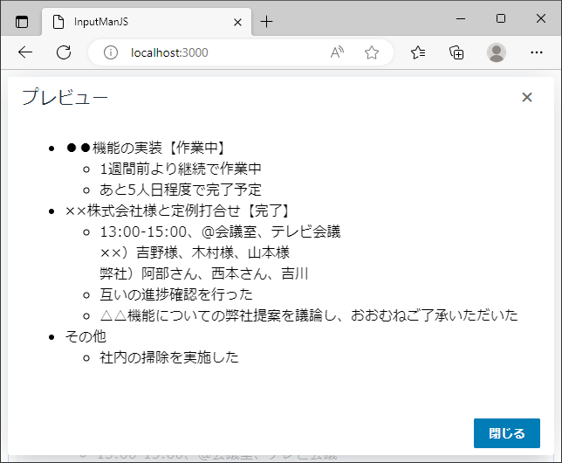Click text 13:00-15:00、@会議室、テレビ会議
562x463 pixels.
click(x=220, y=231)
